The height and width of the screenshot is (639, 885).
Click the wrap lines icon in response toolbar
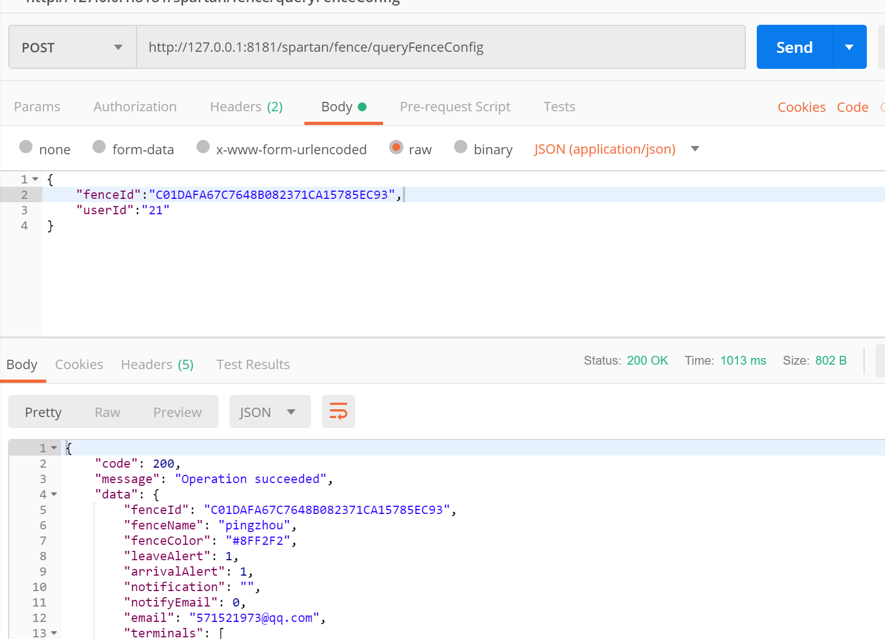click(x=338, y=411)
